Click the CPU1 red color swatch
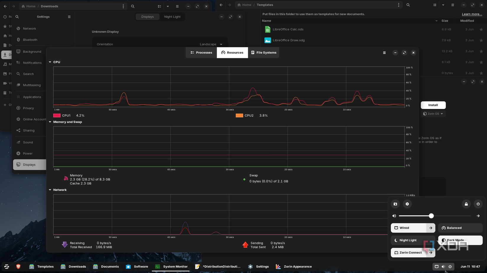The image size is (487, 273). coord(57,115)
